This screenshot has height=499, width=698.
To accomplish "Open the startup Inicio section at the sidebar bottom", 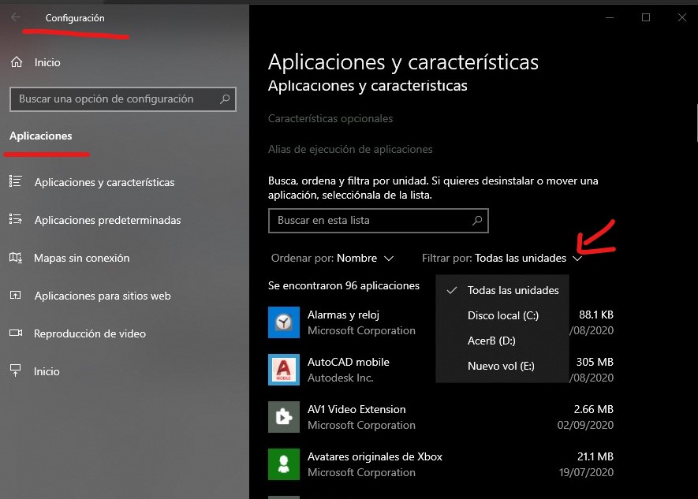I will [47, 371].
